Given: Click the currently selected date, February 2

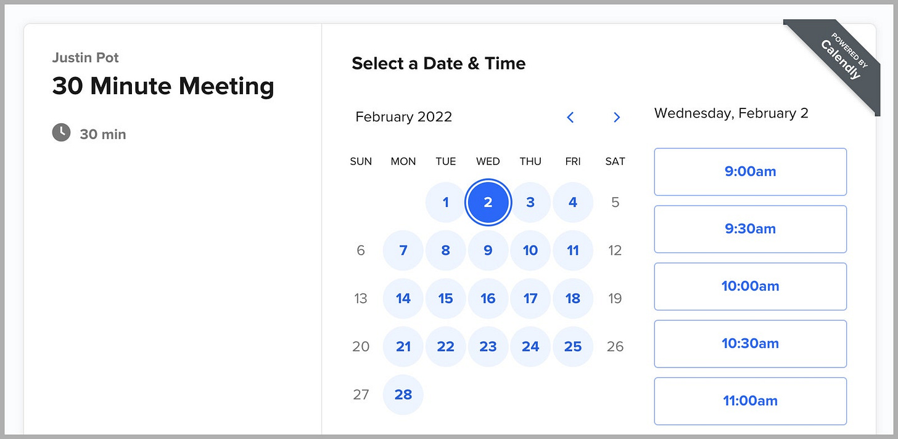Looking at the screenshot, I should [488, 202].
